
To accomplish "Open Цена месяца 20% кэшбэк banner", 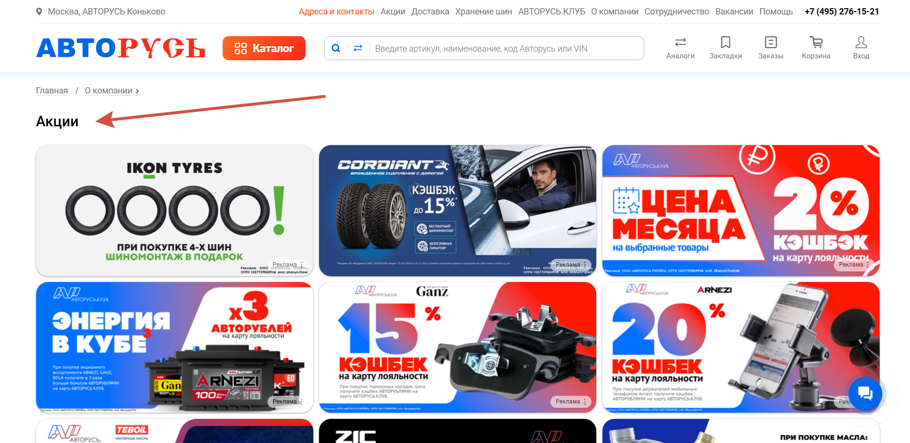I will coord(741,211).
